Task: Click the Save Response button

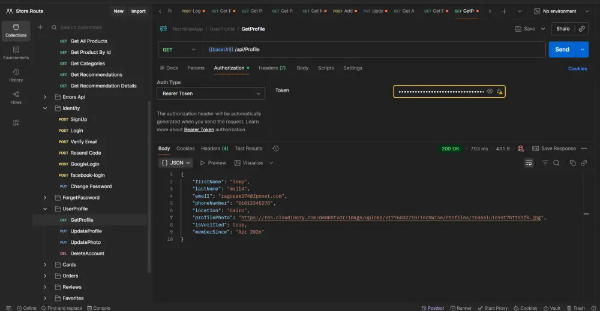Action: click(x=554, y=148)
